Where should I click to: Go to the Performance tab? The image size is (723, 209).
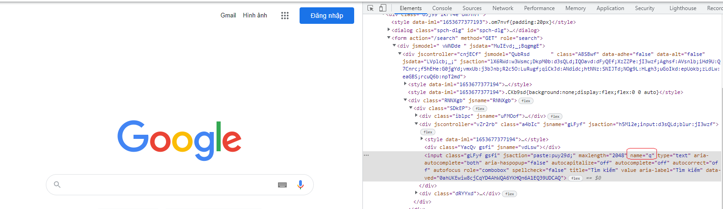point(539,8)
